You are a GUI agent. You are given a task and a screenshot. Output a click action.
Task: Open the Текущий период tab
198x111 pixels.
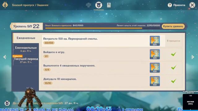[26, 60]
